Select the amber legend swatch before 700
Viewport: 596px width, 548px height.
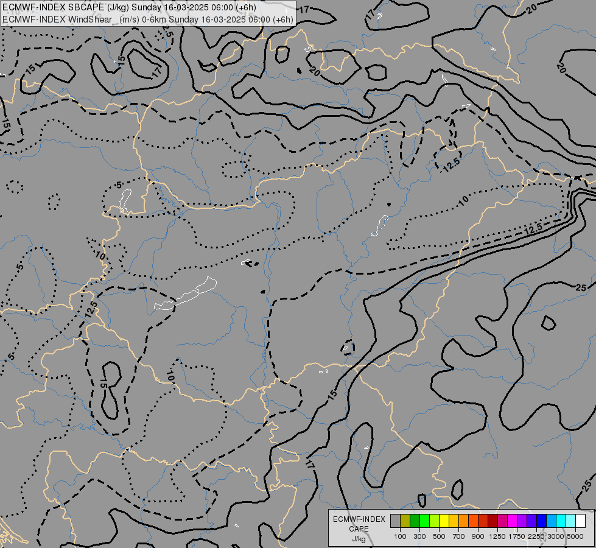pyautogui.click(x=454, y=521)
